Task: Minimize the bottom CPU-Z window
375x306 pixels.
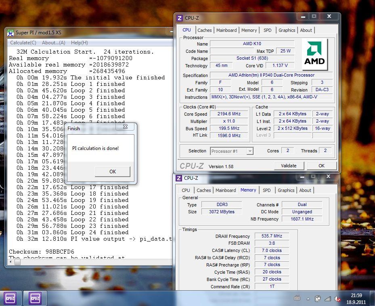Action: coord(302,177)
